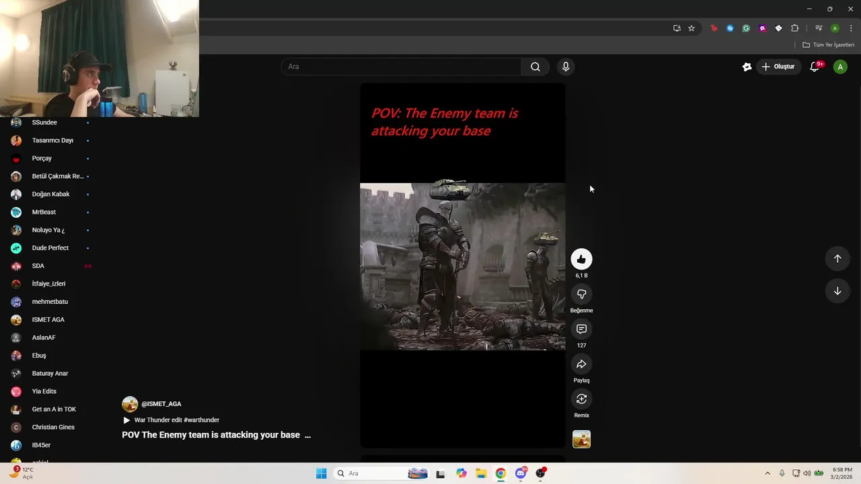
Task: Open volume control in system tray
Action: (807, 473)
